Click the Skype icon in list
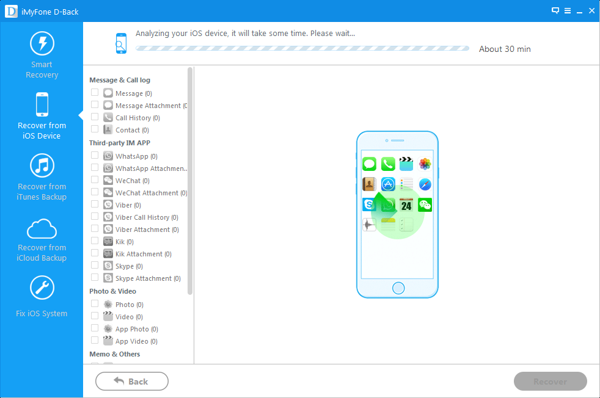The width and height of the screenshot is (600, 398). tap(108, 266)
